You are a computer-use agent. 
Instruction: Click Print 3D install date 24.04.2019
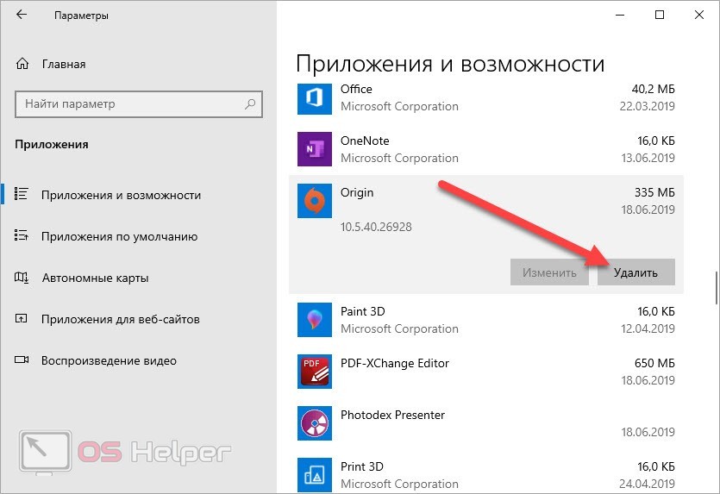(x=647, y=484)
